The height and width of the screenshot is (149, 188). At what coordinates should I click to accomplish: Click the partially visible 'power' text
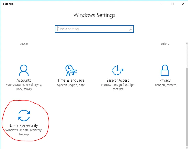24,44
